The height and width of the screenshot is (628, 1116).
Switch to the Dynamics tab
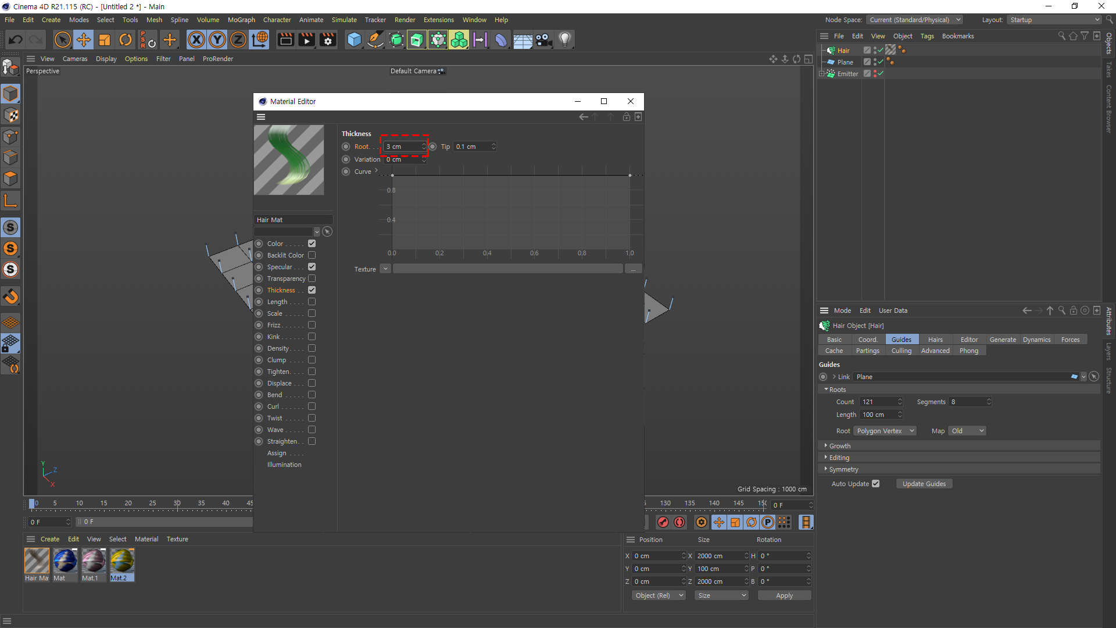(1036, 340)
